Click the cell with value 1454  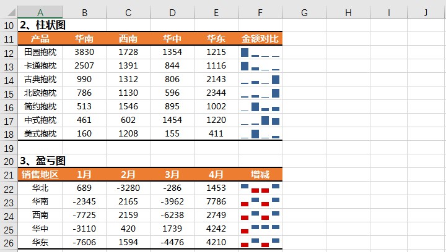pos(172,120)
